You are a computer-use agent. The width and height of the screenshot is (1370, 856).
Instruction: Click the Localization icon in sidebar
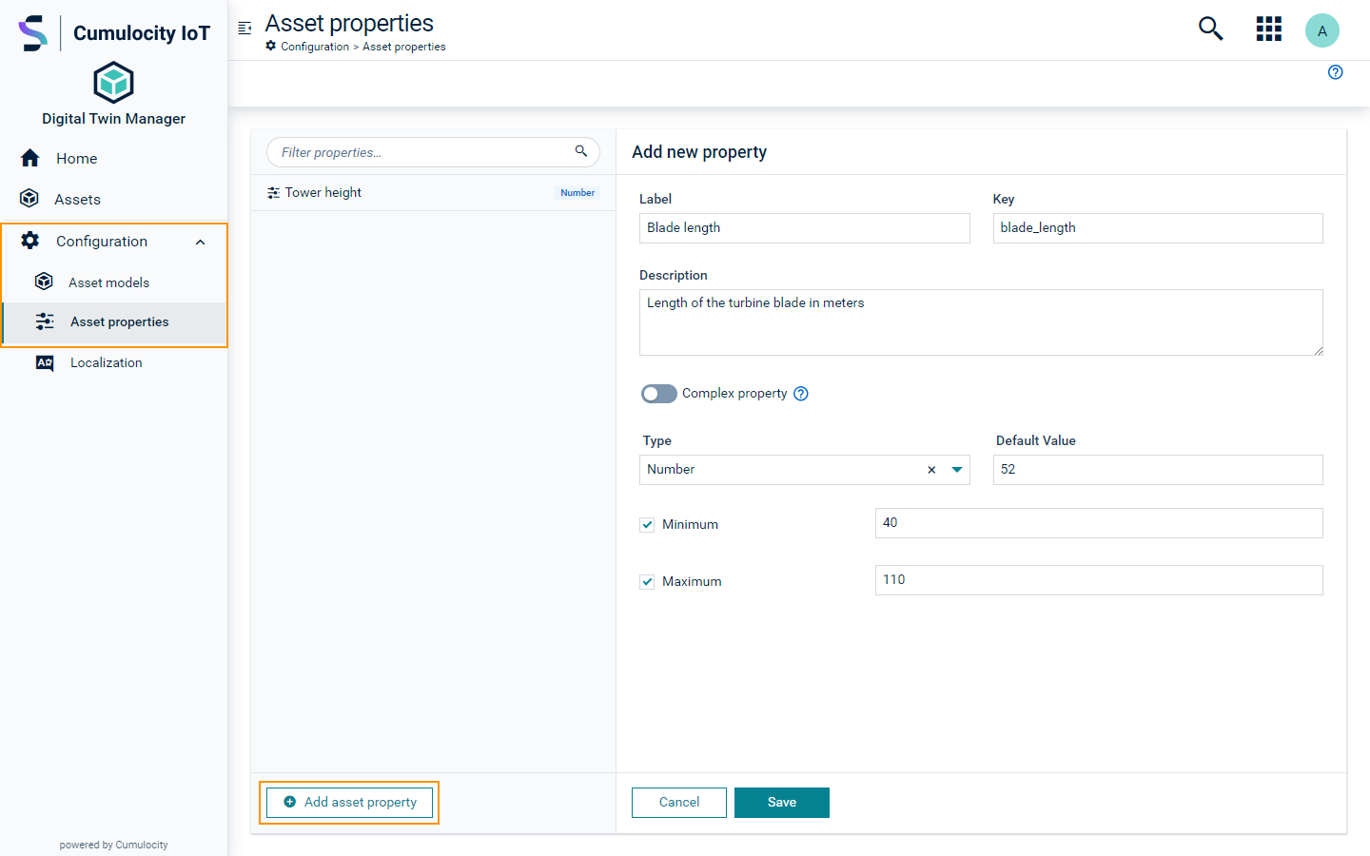point(45,362)
